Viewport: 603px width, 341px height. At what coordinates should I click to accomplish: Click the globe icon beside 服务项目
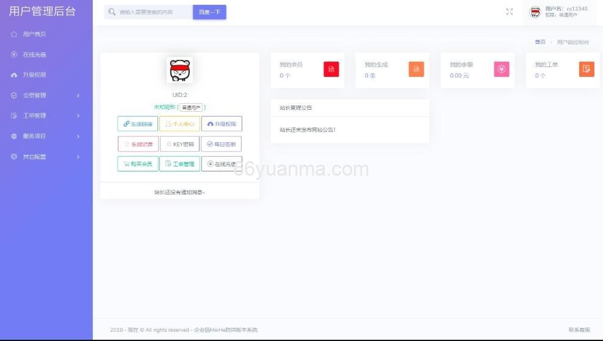14,136
